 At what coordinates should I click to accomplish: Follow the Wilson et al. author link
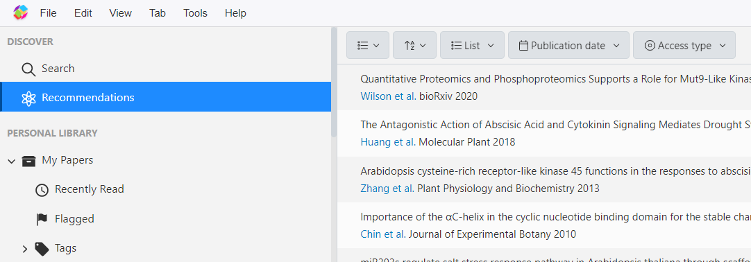[389, 96]
